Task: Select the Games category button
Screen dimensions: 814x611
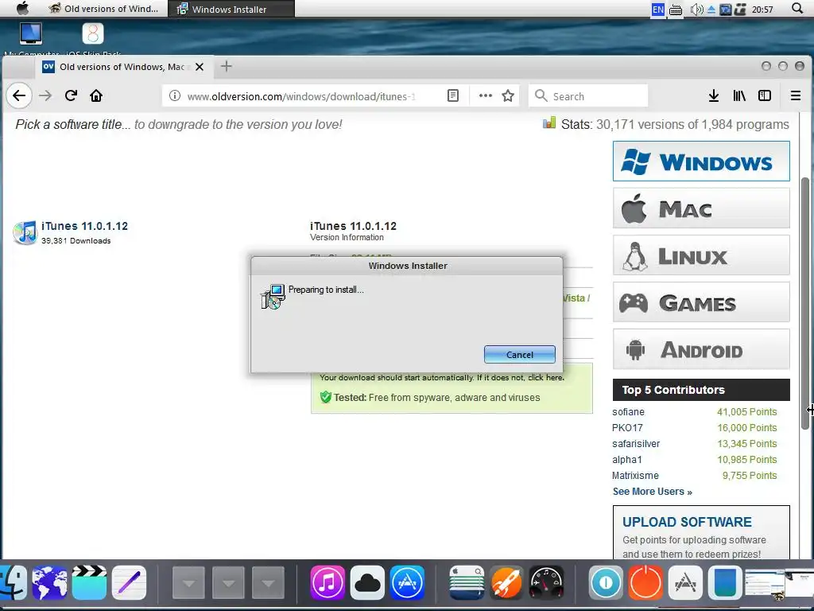Action: tap(701, 302)
